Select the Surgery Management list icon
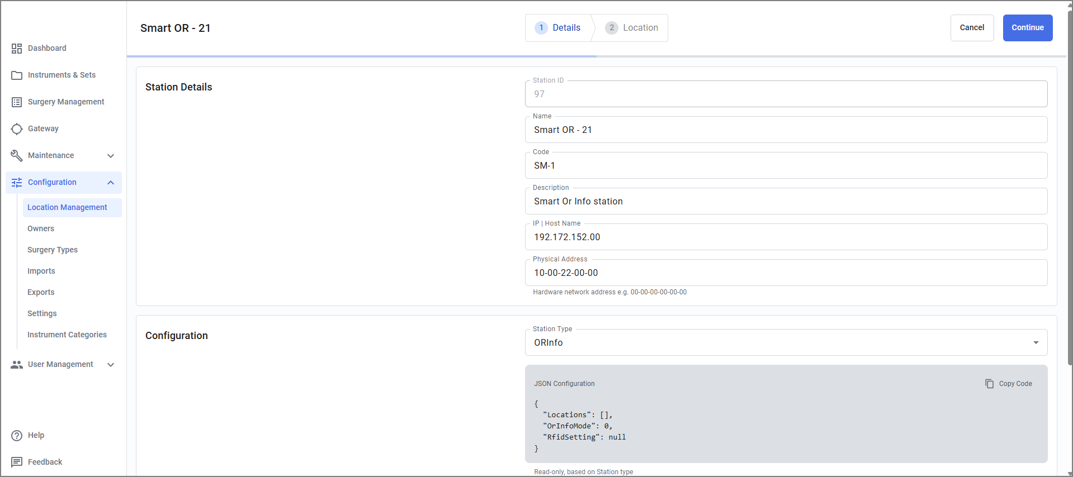 click(17, 102)
